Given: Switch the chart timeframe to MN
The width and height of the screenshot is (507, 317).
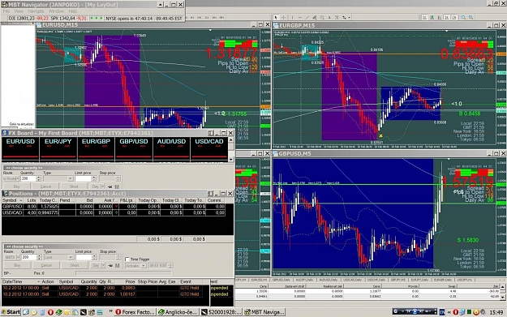Looking at the screenshot, I should pyautogui.click(x=221, y=18).
